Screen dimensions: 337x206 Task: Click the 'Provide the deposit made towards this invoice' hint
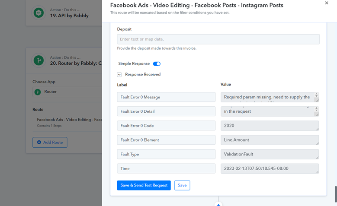pos(157,48)
